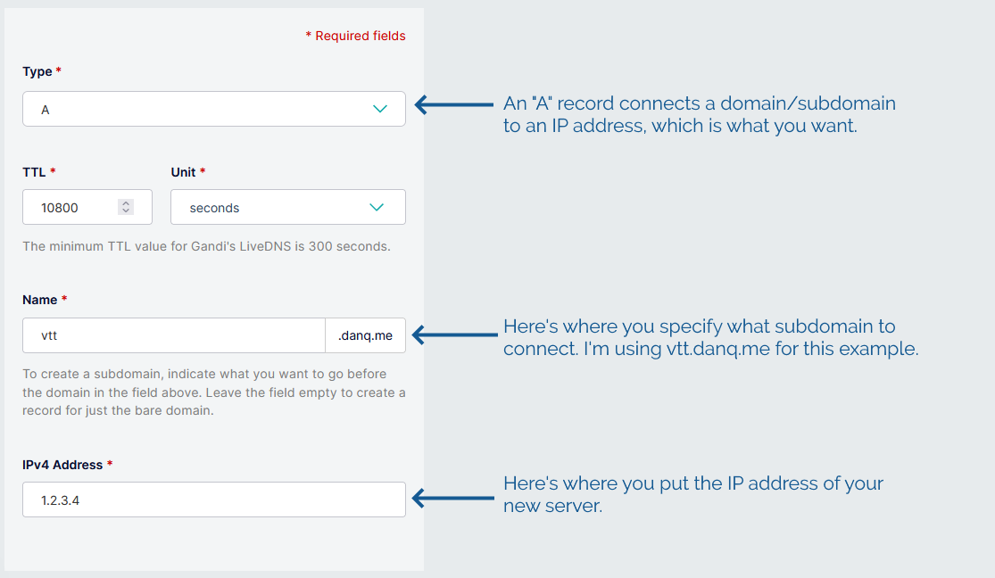The height and width of the screenshot is (578, 995).
Task: Click the teal chevron in the Unit field
Action: pyautogui.click(x=377, y=207)
